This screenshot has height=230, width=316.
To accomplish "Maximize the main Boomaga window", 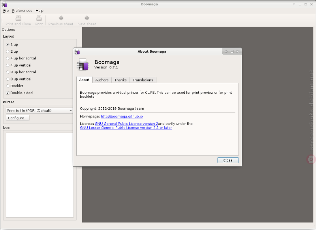I will pyautogui.click(x=306, y=4).
